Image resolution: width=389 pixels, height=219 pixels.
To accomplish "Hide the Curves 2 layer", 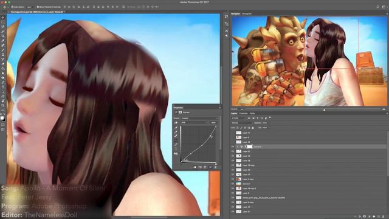I will (x=233, y=147).
